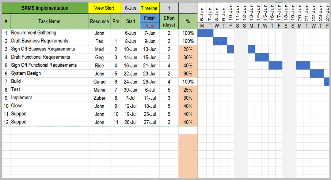Edit the Timeline value cell showing 1
331x180 pixels.
tap(169, 8)
